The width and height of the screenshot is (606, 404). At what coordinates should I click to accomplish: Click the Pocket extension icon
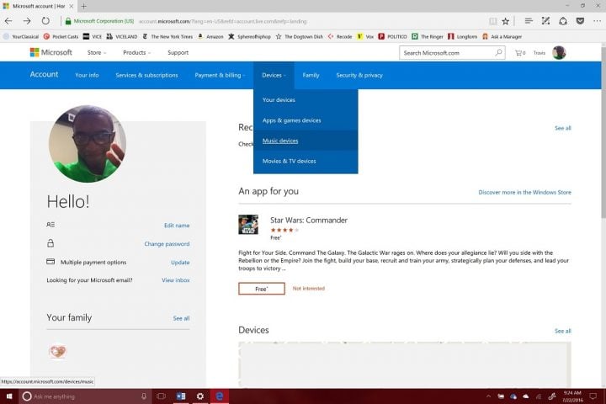(x=580, y=21)
